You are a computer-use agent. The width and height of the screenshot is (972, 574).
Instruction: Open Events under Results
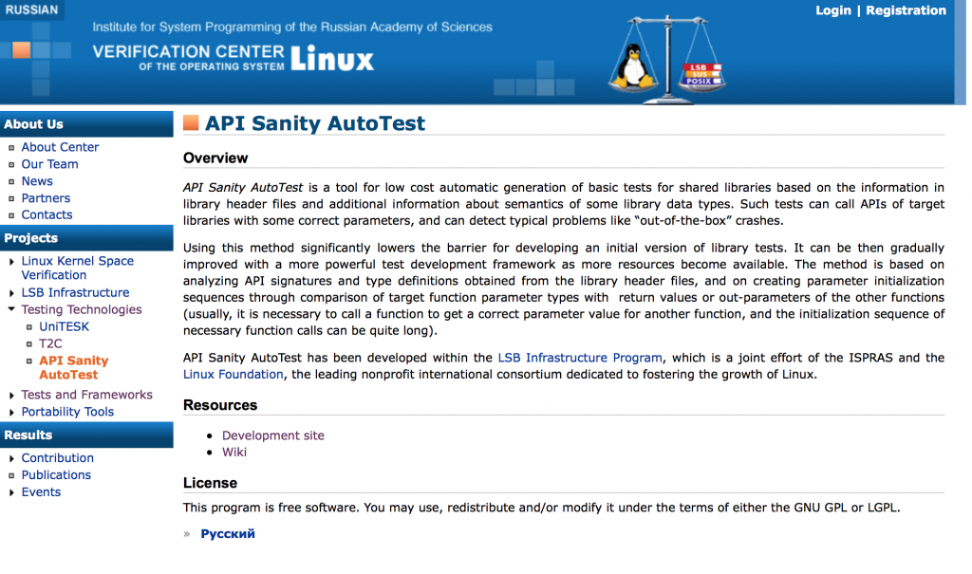[x=41, y=492]
